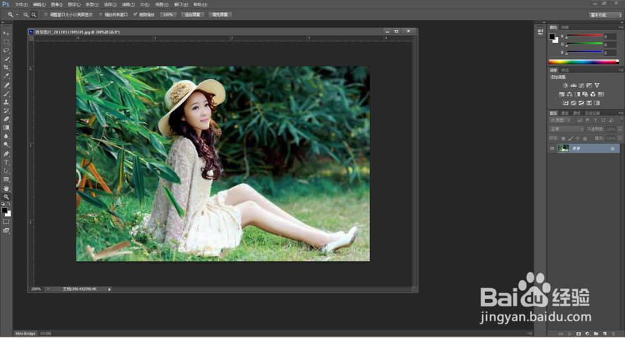Select the Gradient tool

[x=6, y=128]
